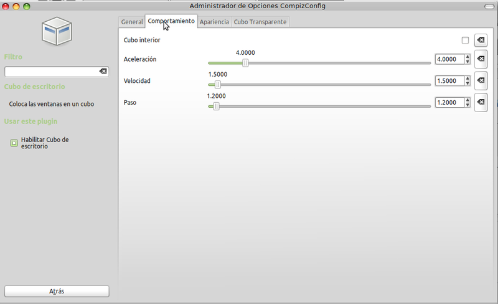Click the Velocidad slider handle
Screen dimensions: 498x304
tap(218, 84)
